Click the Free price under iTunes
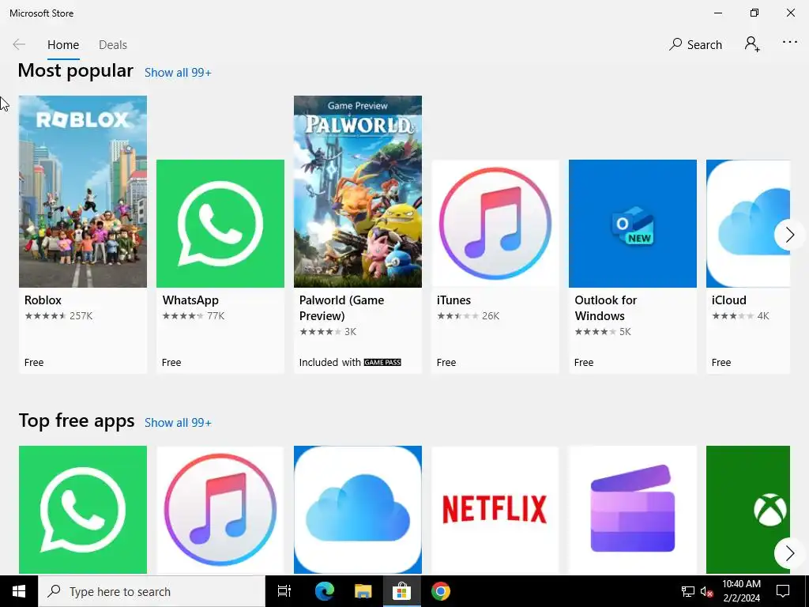809x607 pixels. pos(446,363)
